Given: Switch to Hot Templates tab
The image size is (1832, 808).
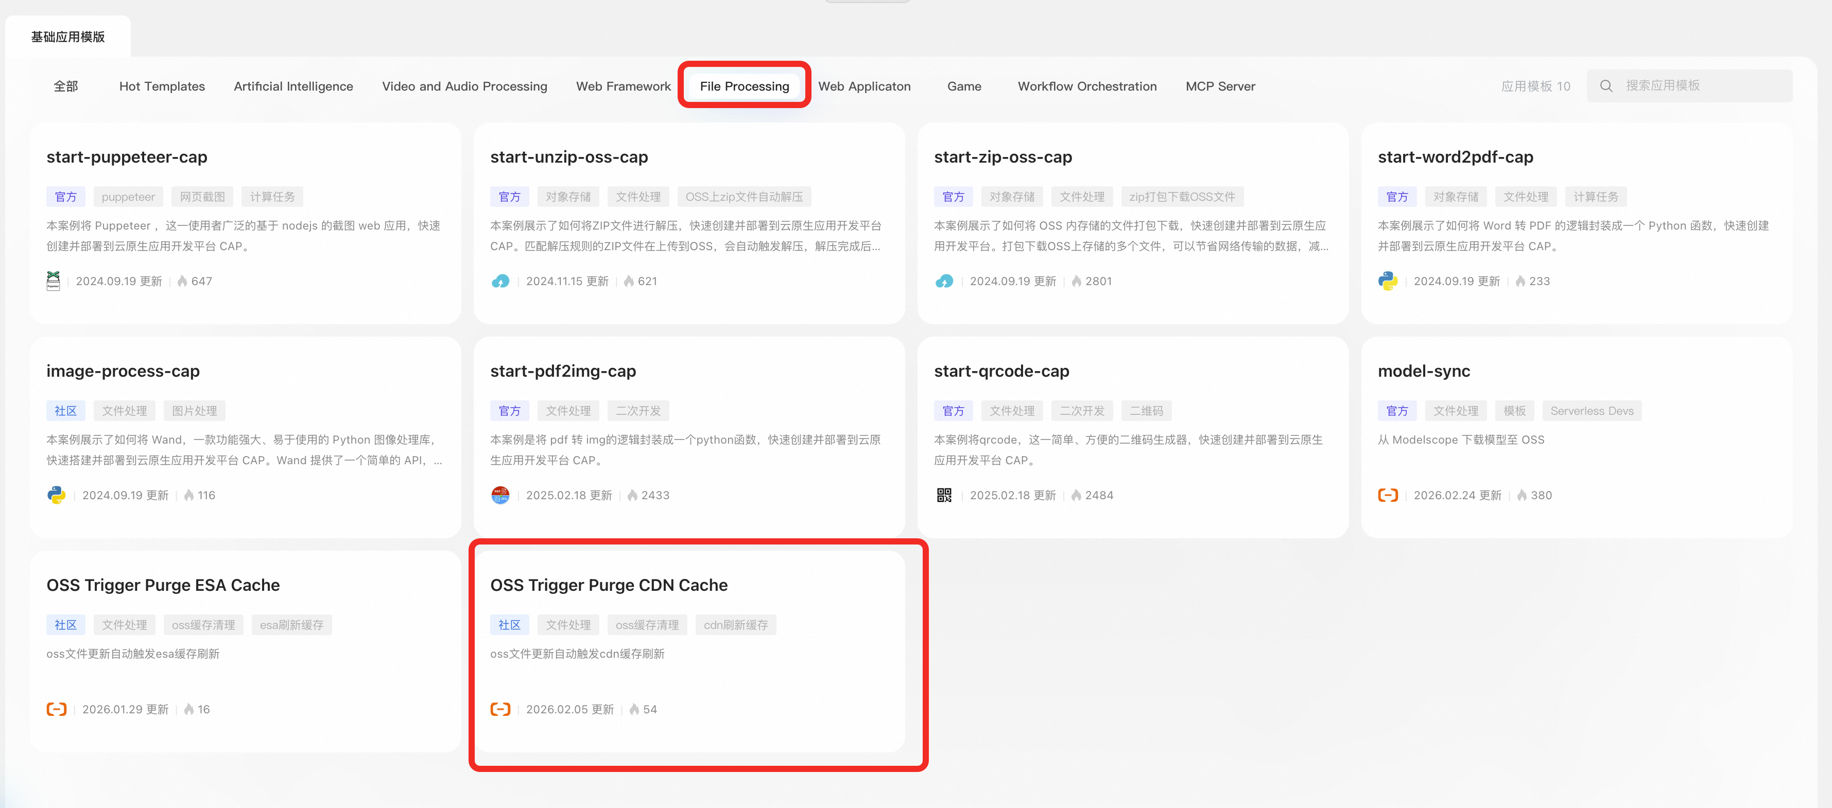Looking at the screenshot, I should [x=162, y=86].
